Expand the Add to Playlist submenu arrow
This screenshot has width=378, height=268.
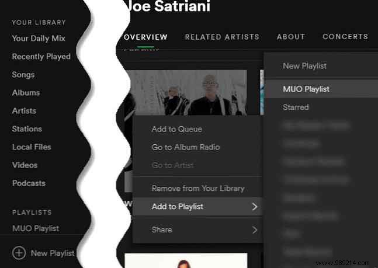[x=255, y=207]
